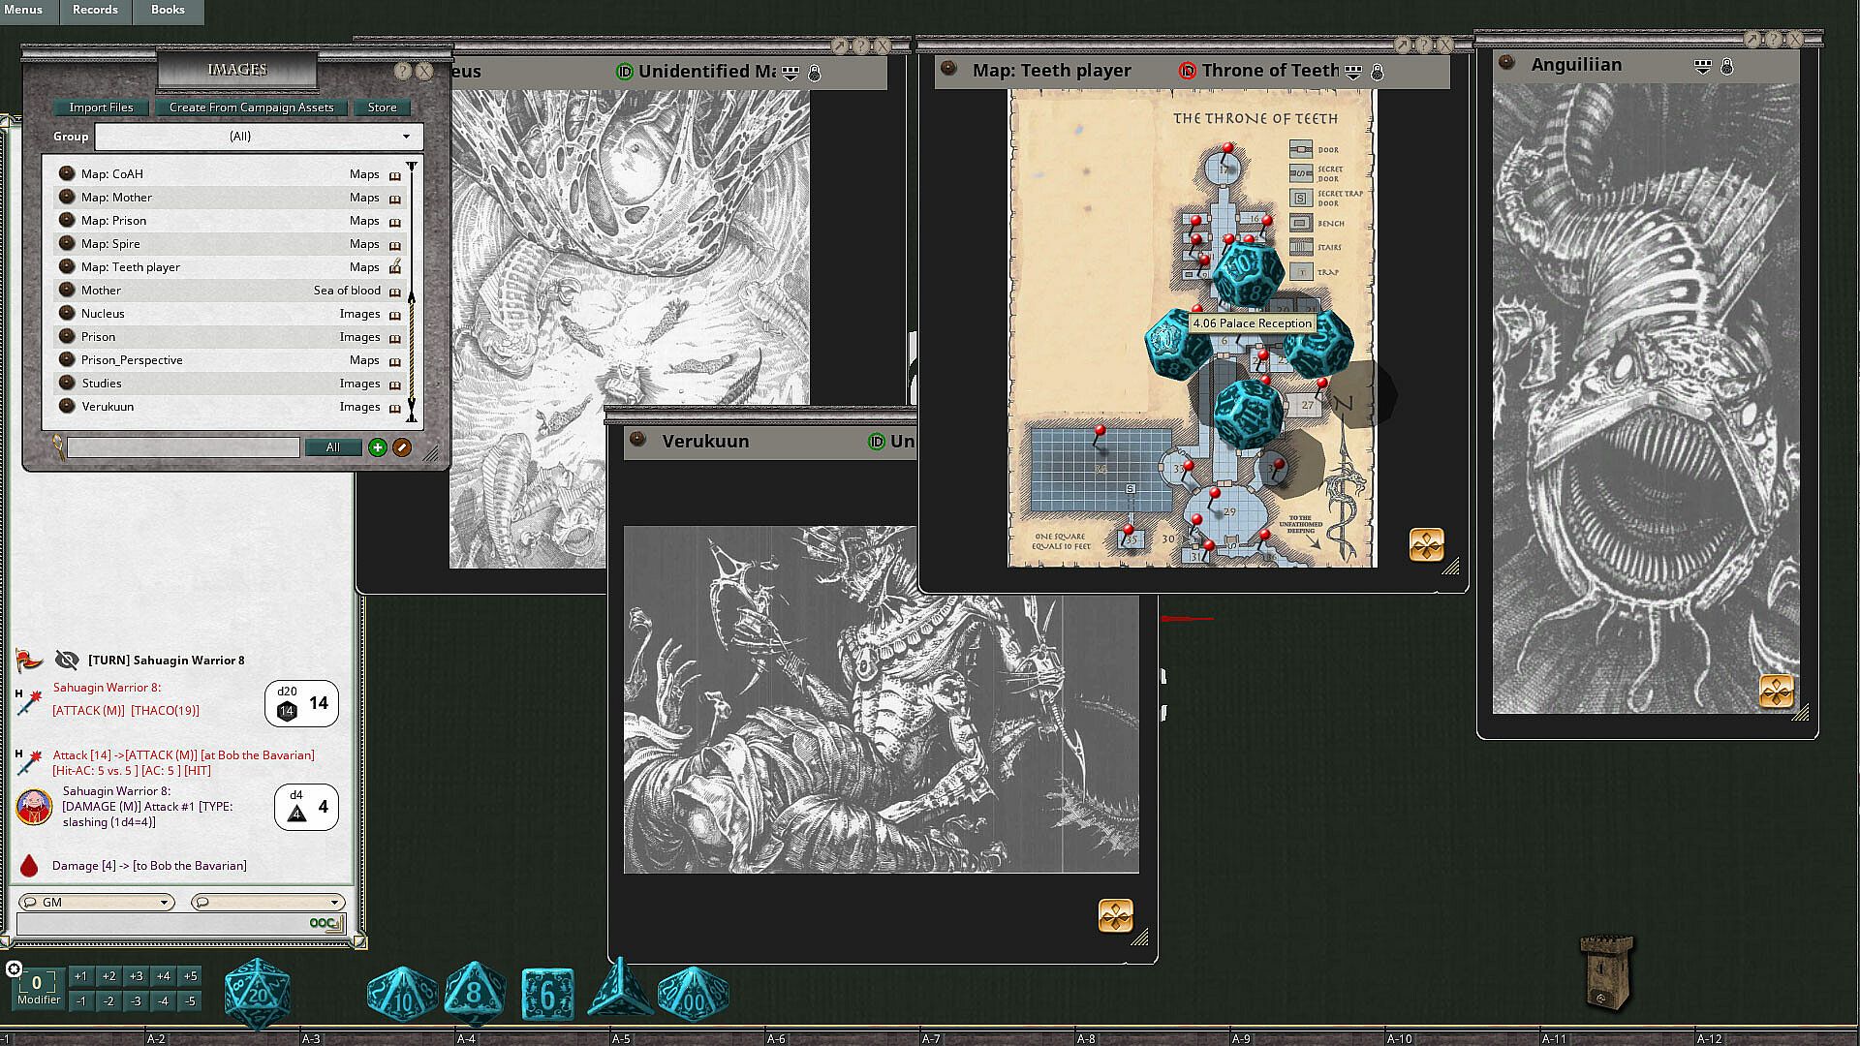Toggle lock on Anguiliian image window
This screenshot has height=1046, width=1860.
tap(1726, 66)
